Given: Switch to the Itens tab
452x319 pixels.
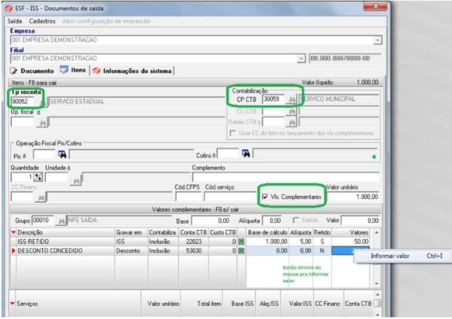Looking at the screenshot, I should [x=73, y=70].
